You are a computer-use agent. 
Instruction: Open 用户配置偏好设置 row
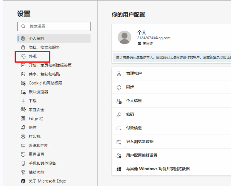point(171,155)
